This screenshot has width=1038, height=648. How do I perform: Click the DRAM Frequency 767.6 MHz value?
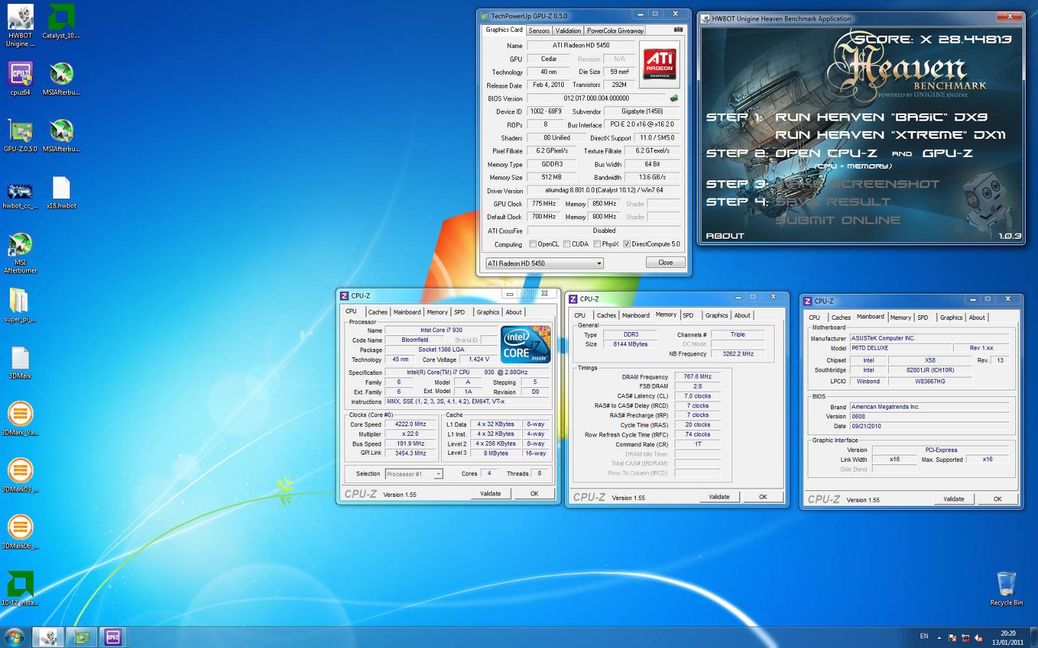697,377
